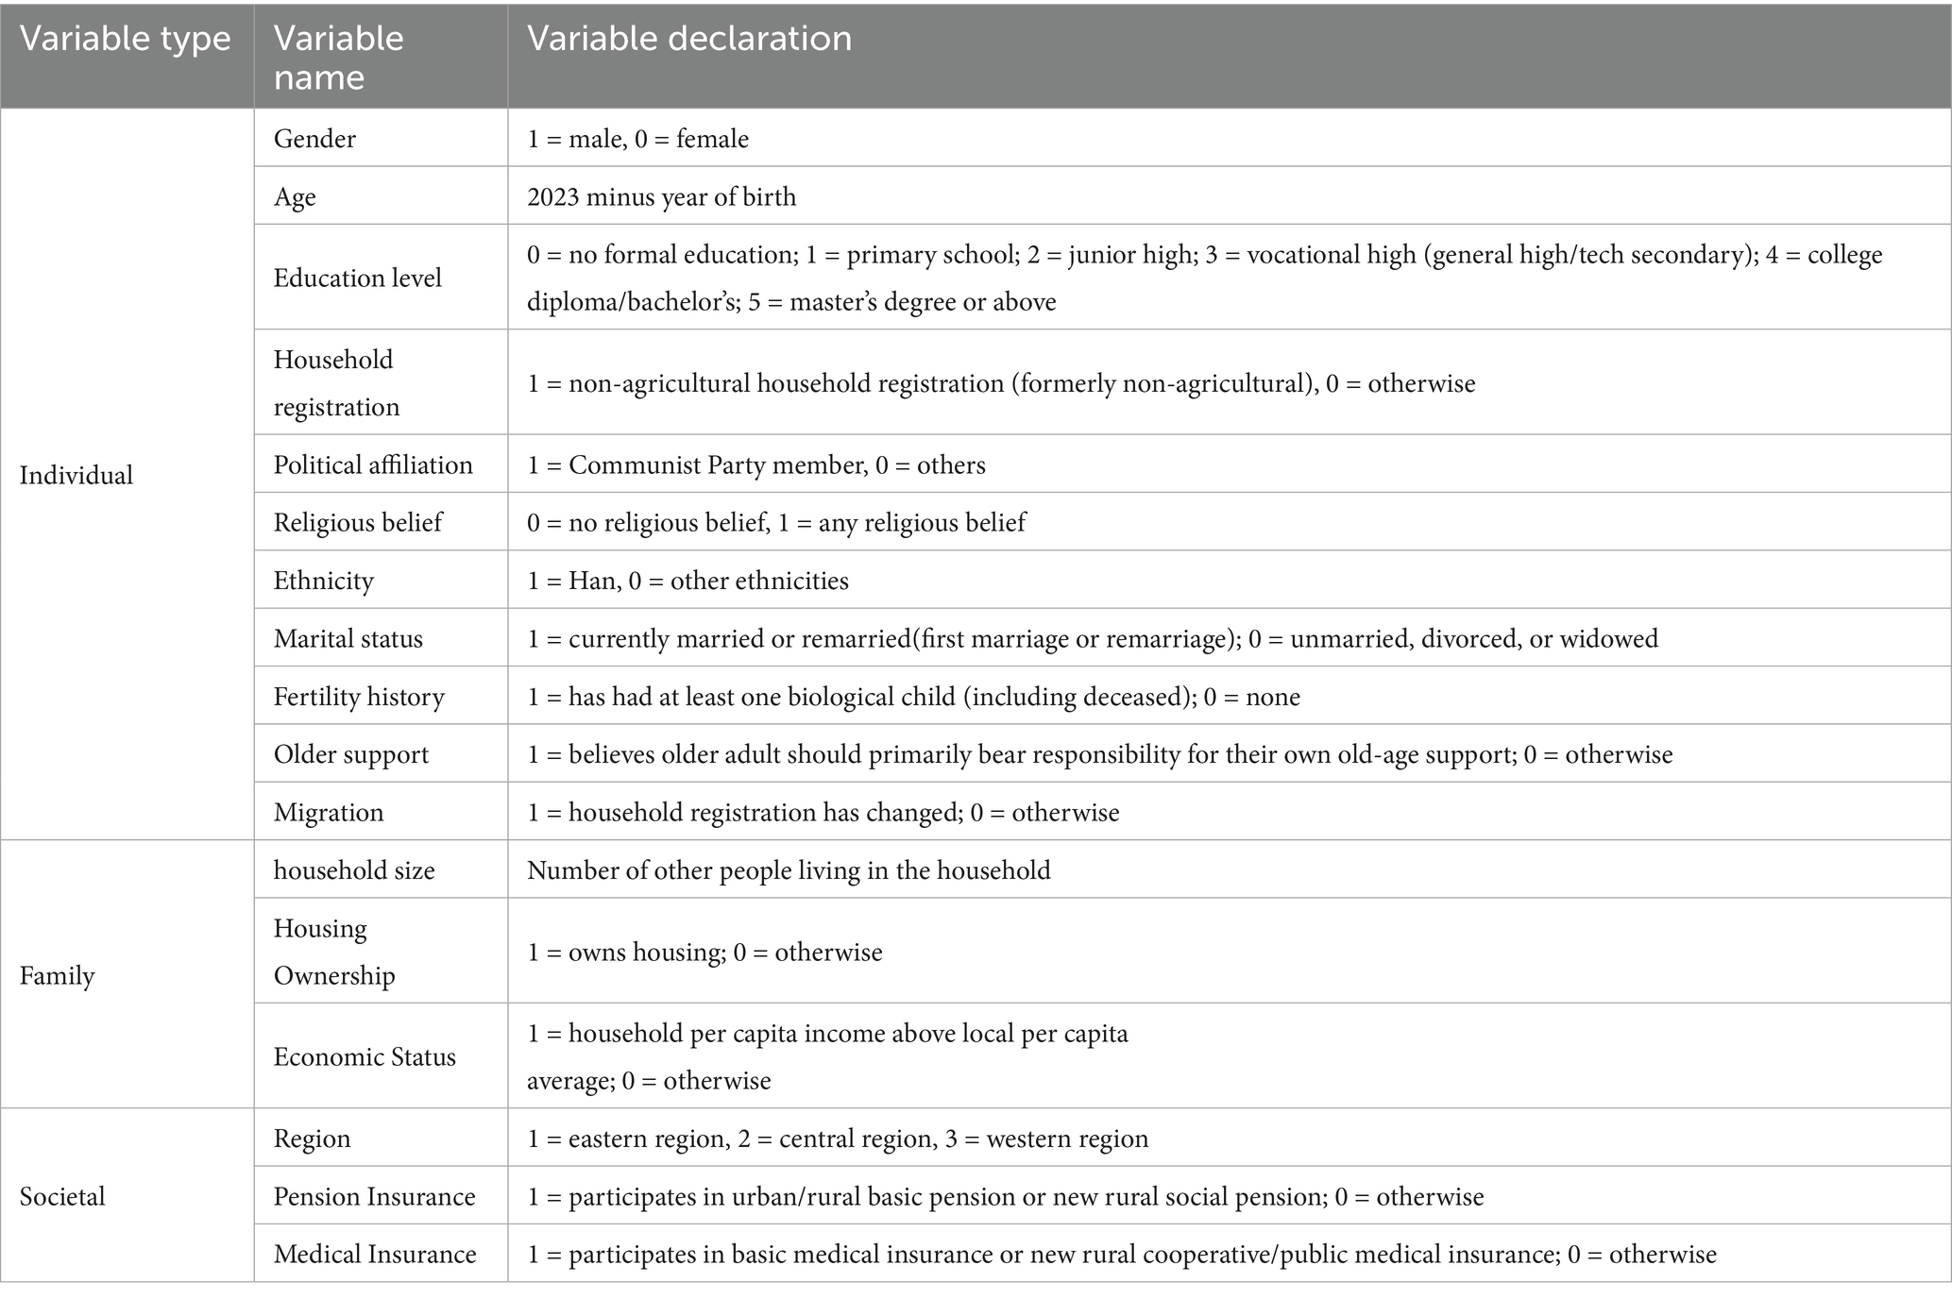The height and width of the screenshot is (1299, 1952).
Task: Select the Ethnicity variable name cell
Action: click(x=324, y=580)
